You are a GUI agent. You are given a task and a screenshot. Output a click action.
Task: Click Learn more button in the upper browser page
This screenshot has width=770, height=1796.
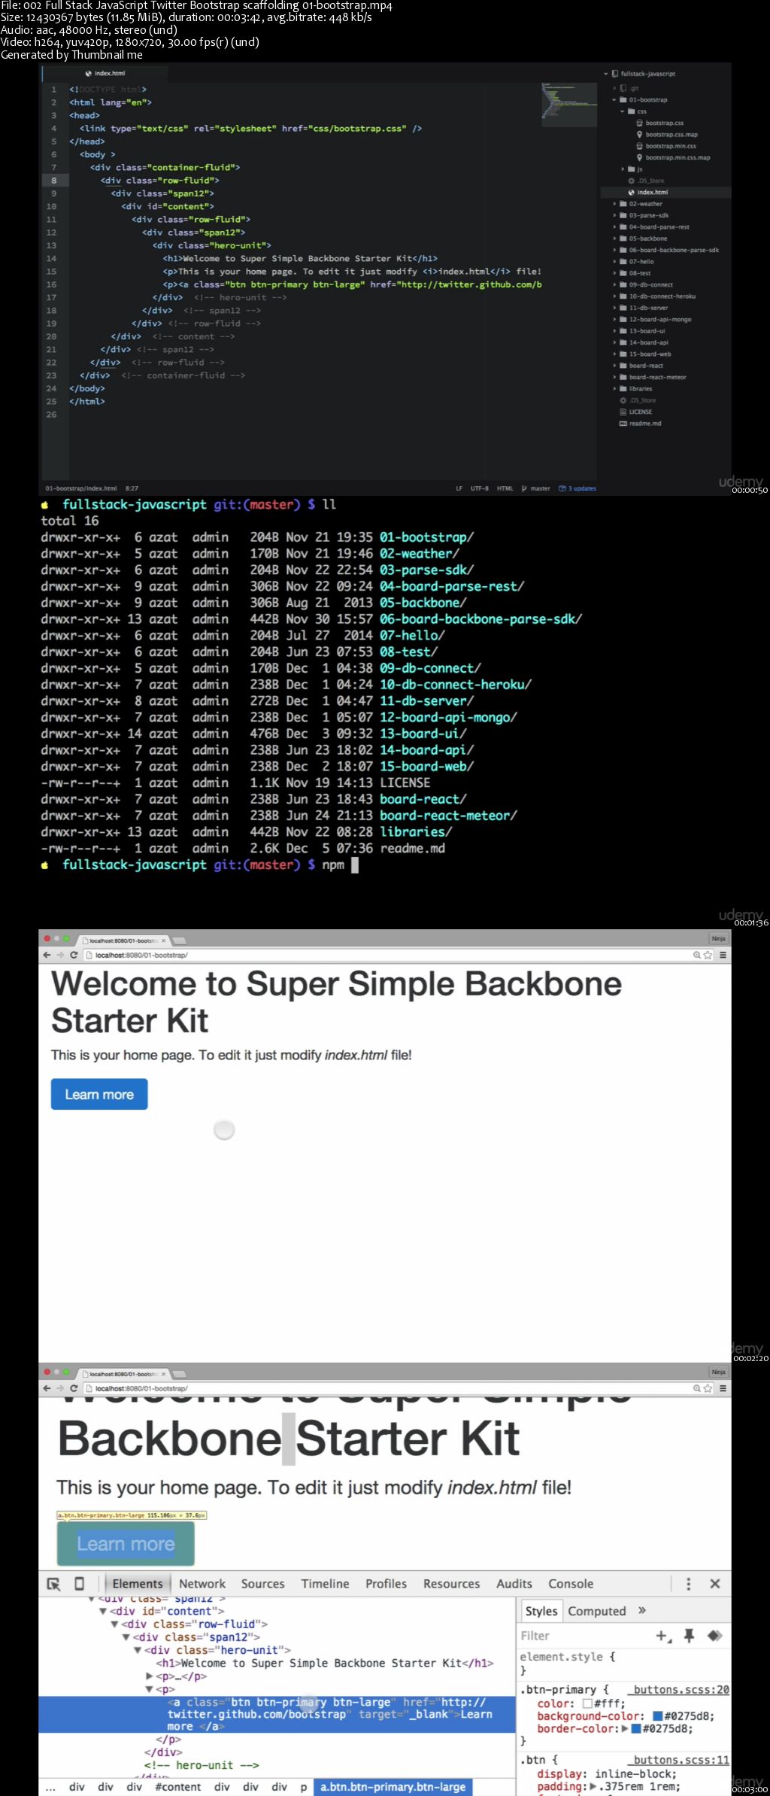pyautogui.click(x=99, y=1095)
